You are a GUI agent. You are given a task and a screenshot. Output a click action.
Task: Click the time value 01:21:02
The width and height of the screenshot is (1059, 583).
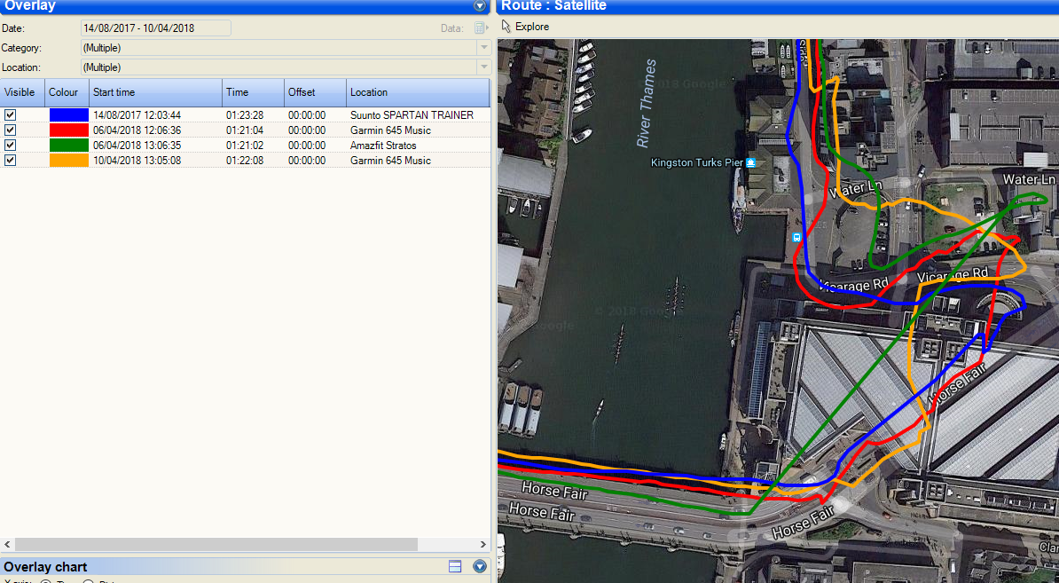point(245,146)
